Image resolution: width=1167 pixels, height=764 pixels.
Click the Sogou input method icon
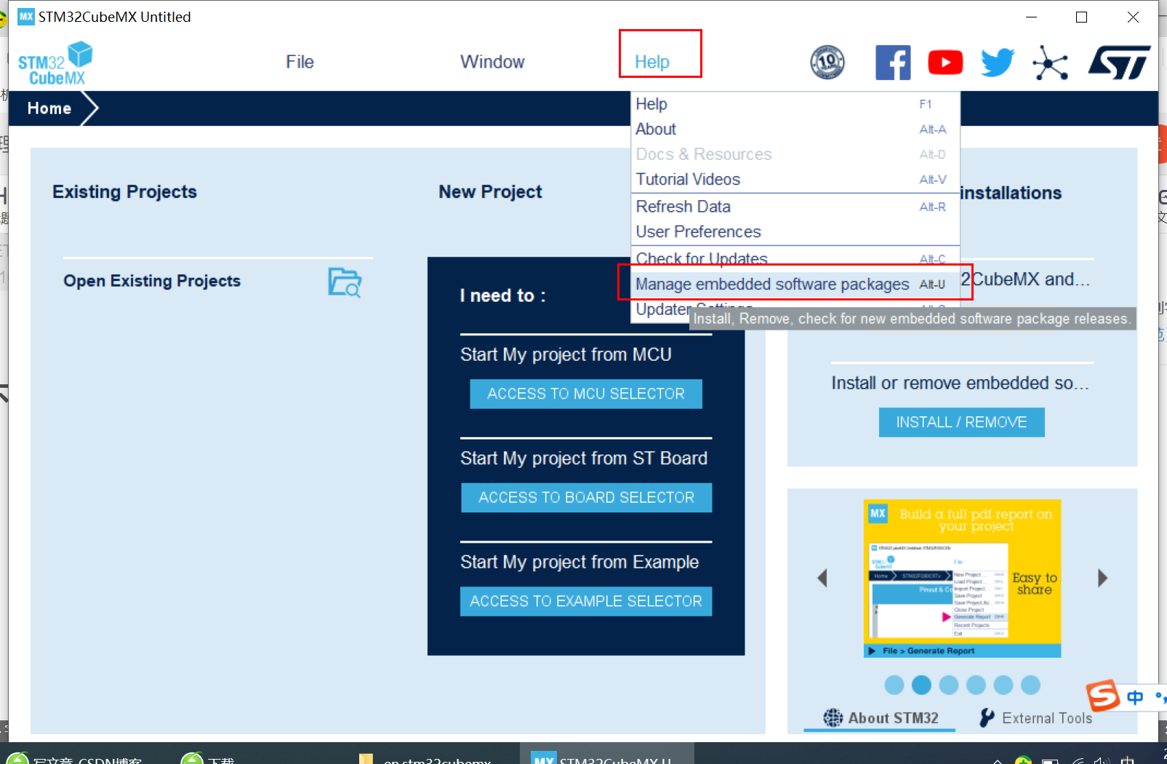(x=1103, y=696)
